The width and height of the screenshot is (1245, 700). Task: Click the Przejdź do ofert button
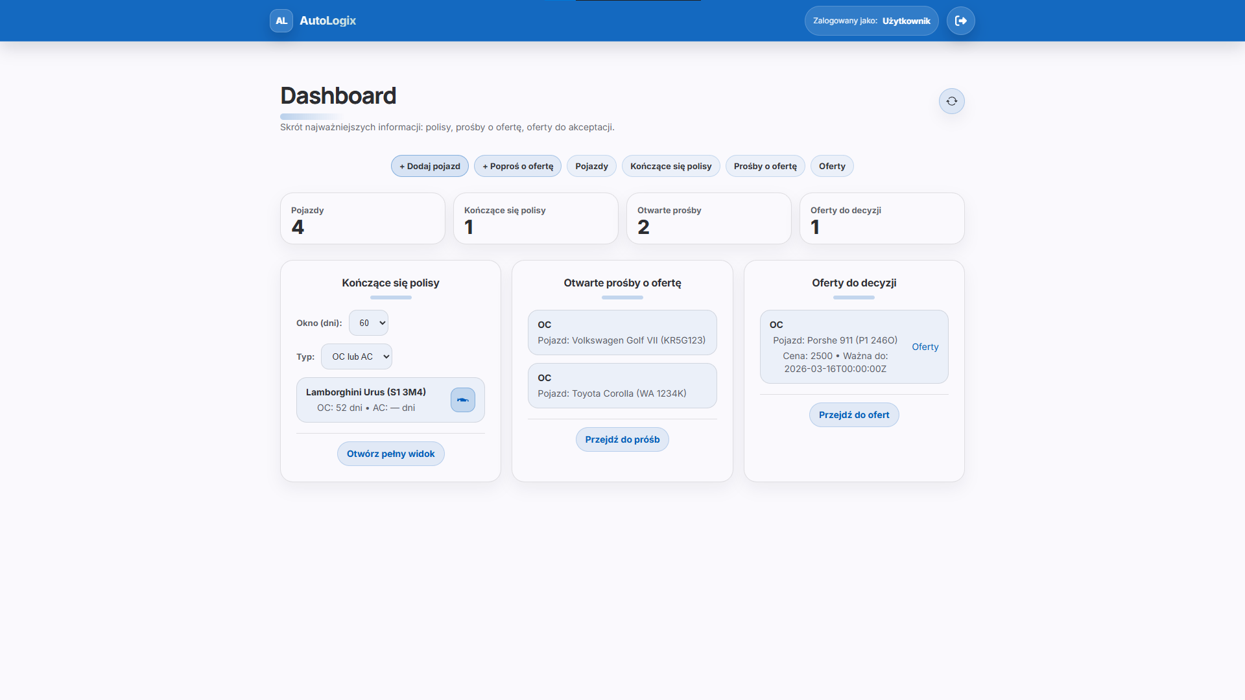click(x=854, y=415)
